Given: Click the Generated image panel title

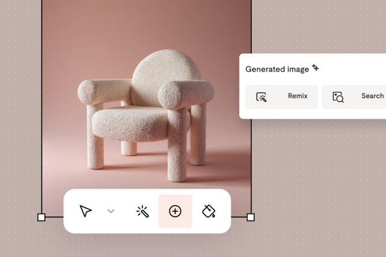Looking at the screenshot, I should click(277, 69).
